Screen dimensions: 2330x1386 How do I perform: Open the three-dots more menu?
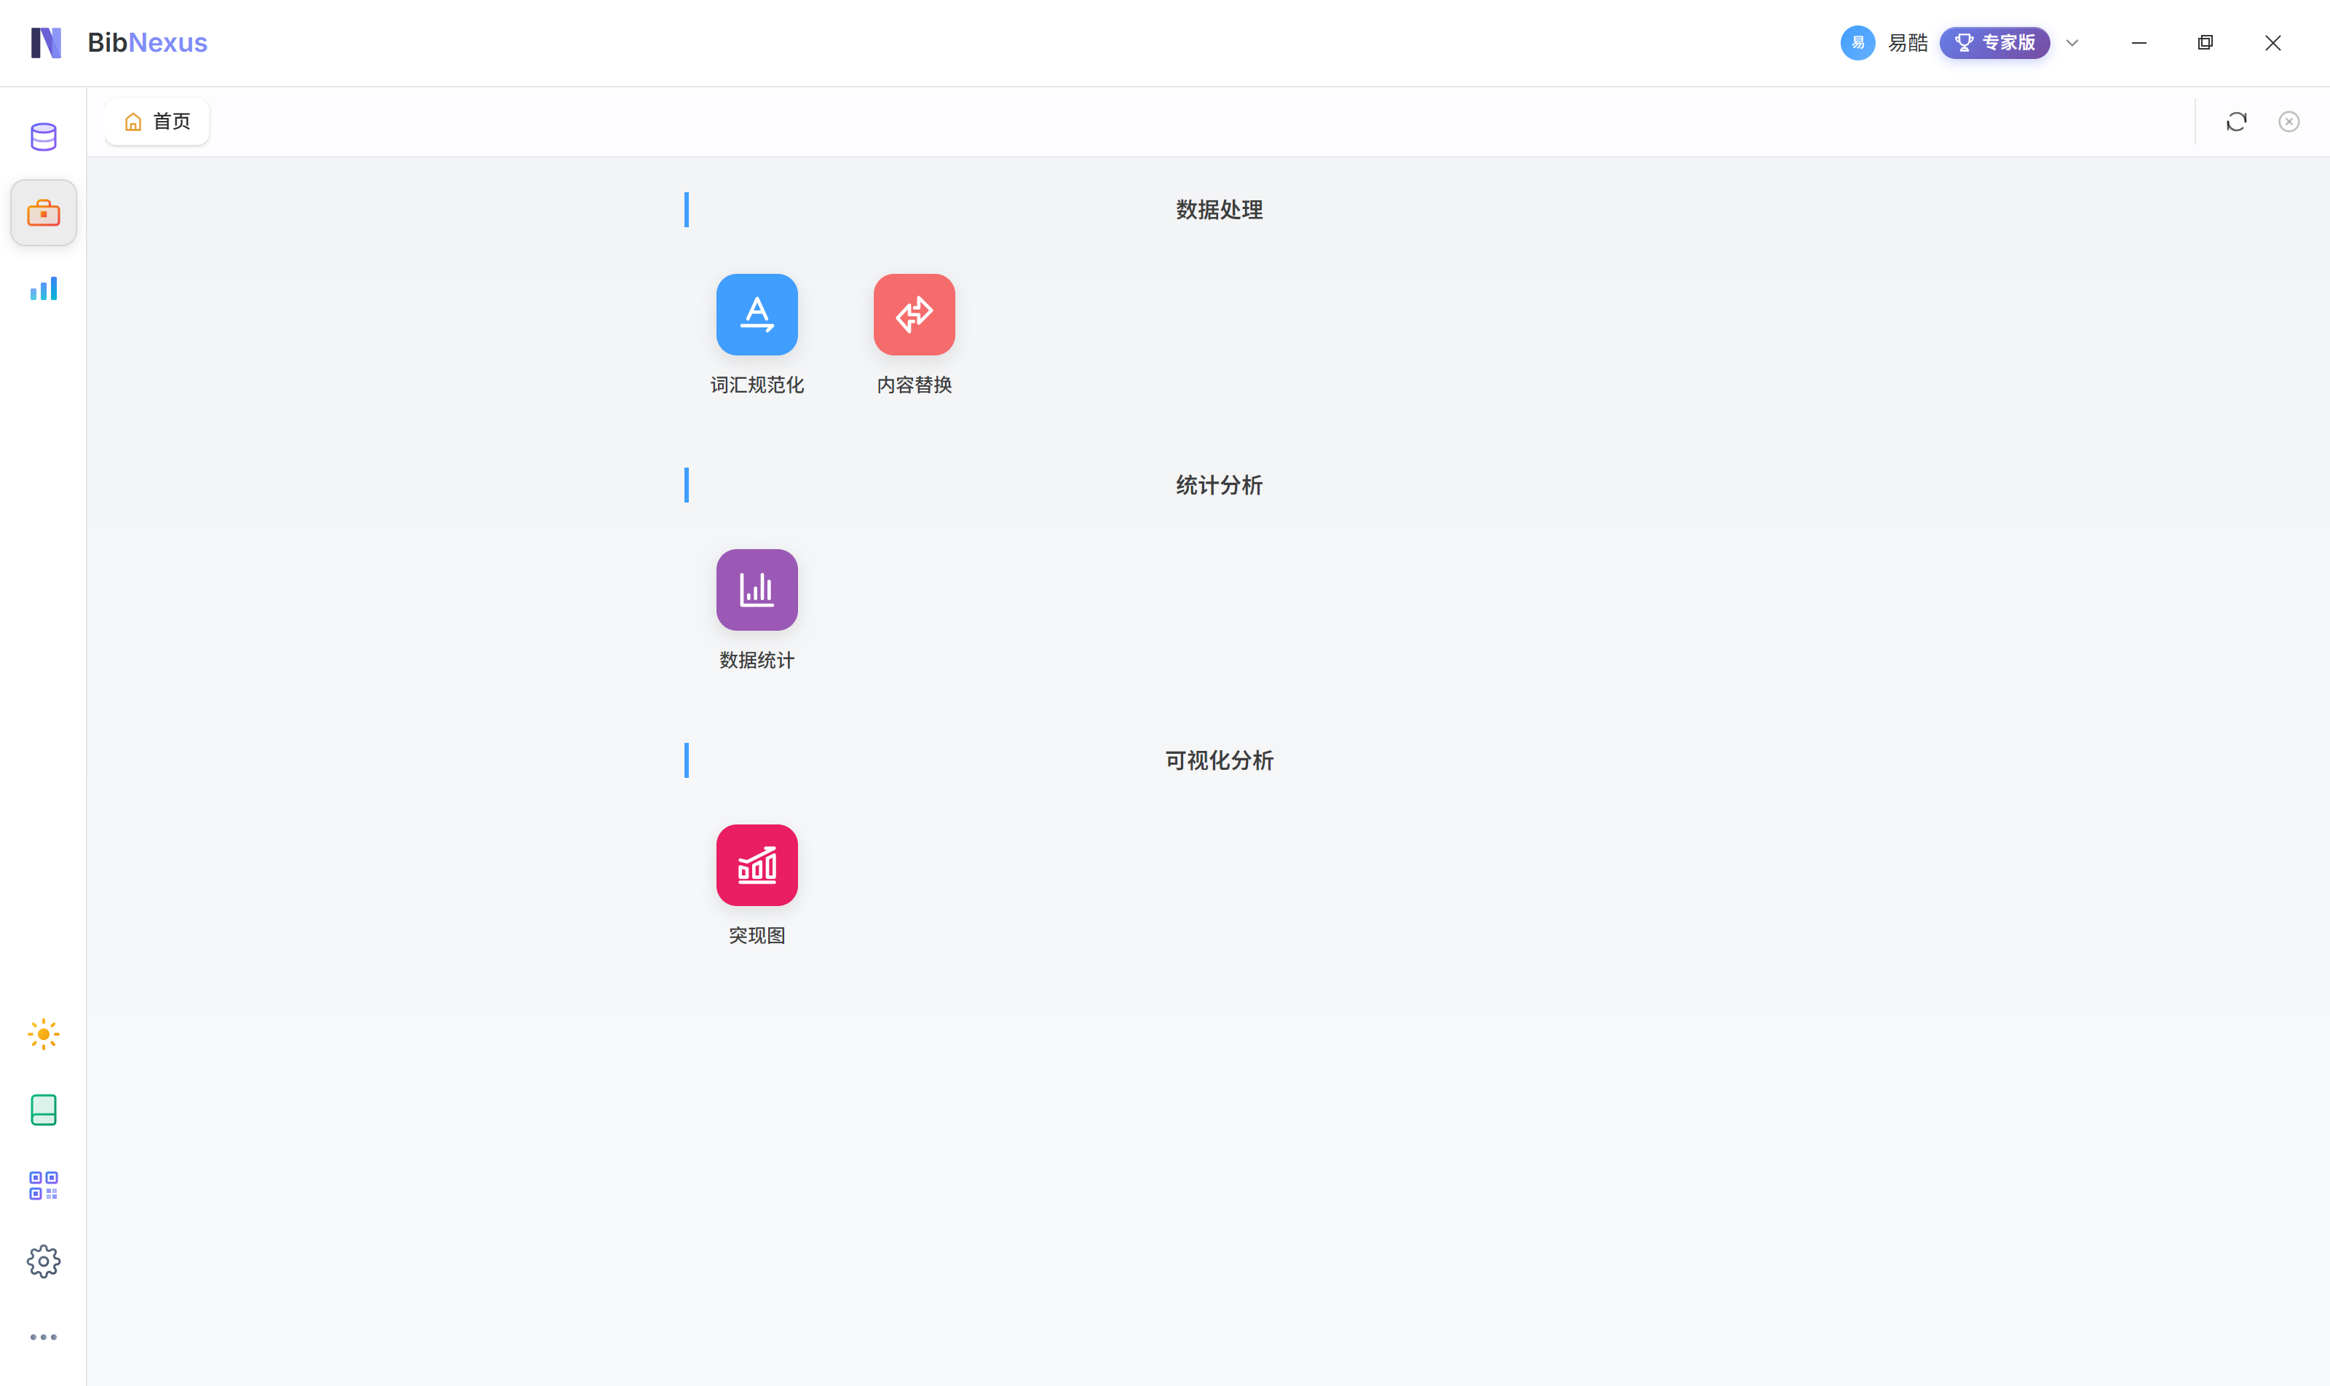43,1336
